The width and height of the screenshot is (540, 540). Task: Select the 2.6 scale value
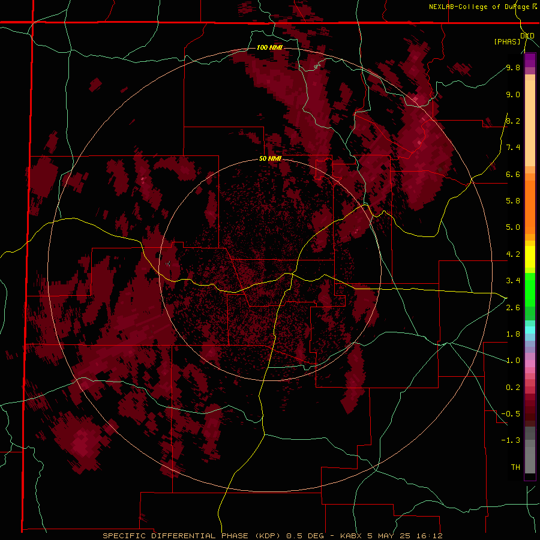coord(513,308)
